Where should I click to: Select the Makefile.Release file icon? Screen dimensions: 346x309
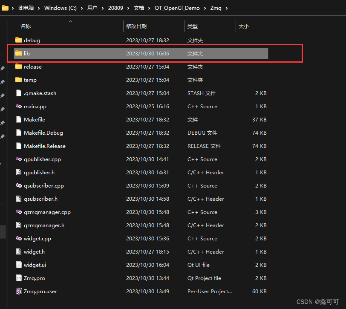click(x=19, y=146)
